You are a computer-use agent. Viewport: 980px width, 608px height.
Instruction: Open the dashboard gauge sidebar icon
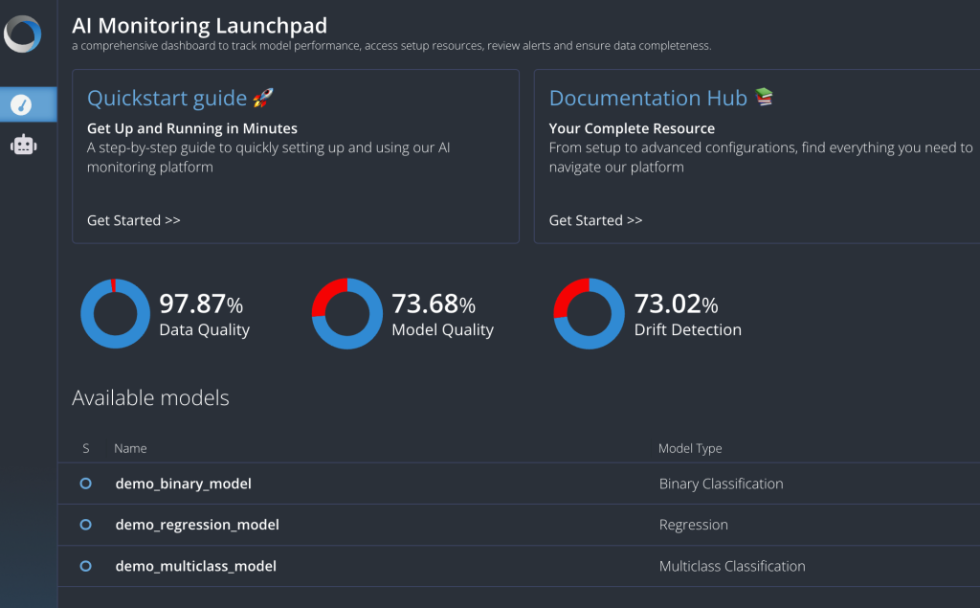click(21, 104)
